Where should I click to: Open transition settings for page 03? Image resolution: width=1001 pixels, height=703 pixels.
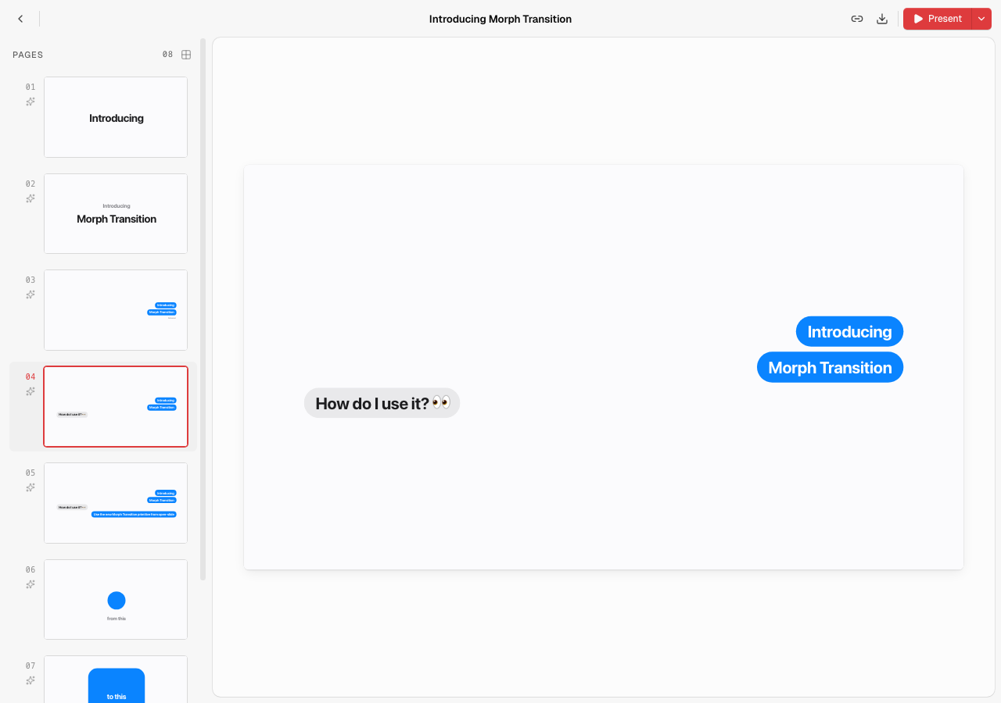pyautogui.click(x=30, y=294)
